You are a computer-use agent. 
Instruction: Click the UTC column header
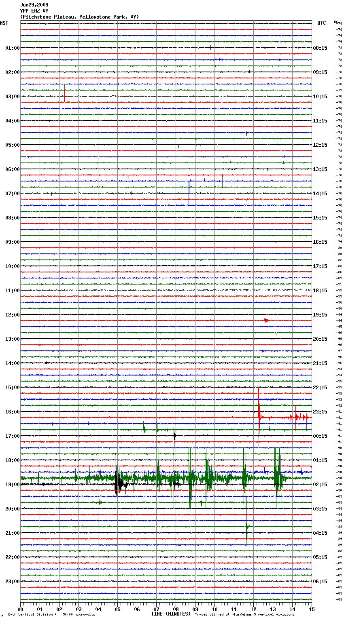pyautogui.click(x=321, y=23)
